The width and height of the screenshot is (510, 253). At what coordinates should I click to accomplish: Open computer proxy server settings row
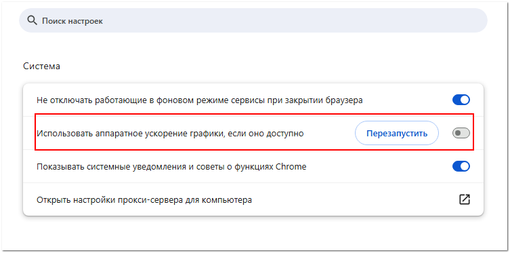pos(253,199)
